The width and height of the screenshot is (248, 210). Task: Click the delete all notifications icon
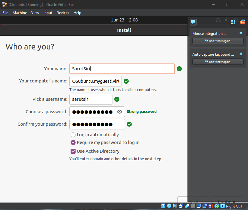242,22
